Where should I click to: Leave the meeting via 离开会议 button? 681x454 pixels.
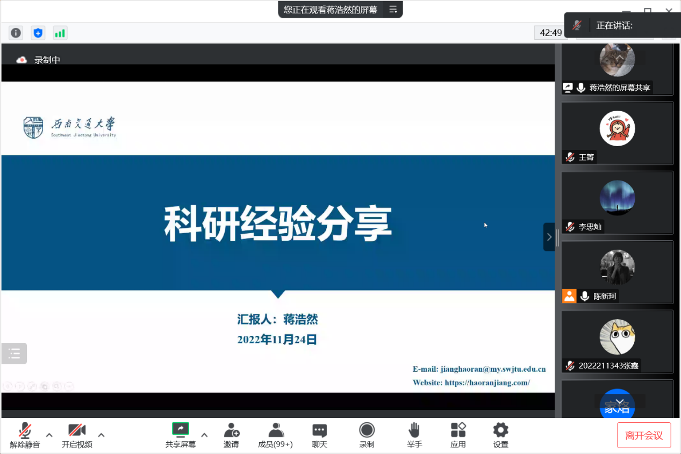[643, 435]
